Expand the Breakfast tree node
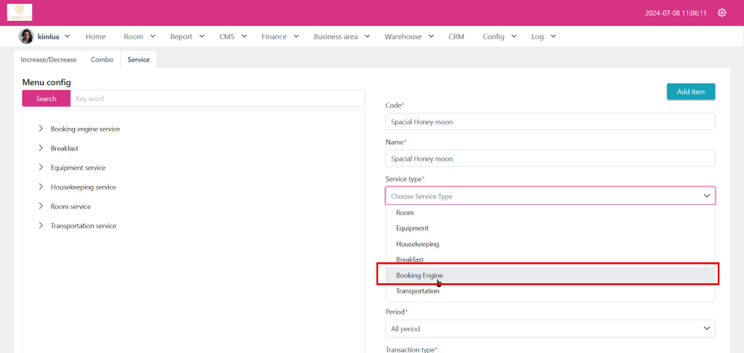This screenshot has height=353, width=744. tap(41, 148)
